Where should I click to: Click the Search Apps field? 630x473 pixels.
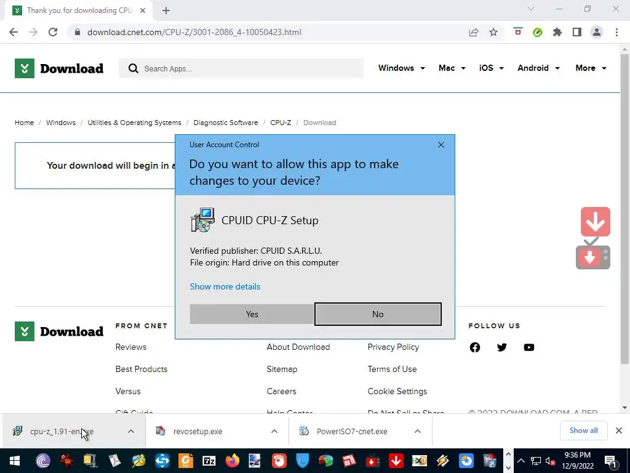(x=241, y=68)
